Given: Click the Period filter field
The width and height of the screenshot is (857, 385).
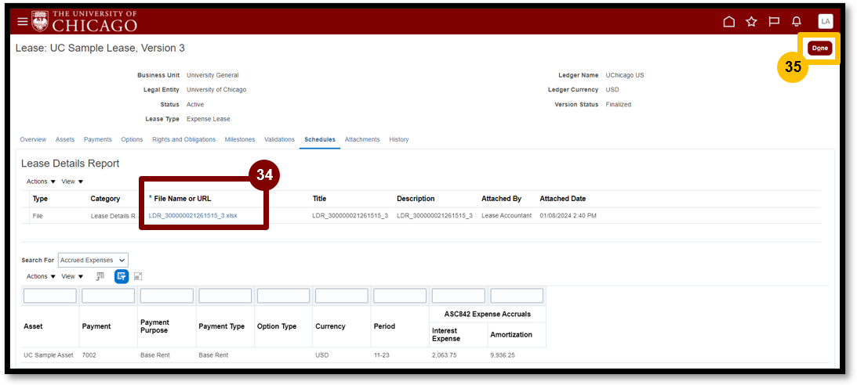Looking at the screenshot, I should tap(400, 296).
